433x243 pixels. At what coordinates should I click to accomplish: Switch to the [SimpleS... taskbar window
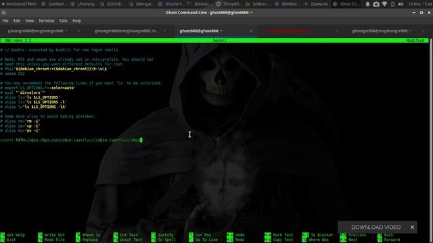click(229, 4)
